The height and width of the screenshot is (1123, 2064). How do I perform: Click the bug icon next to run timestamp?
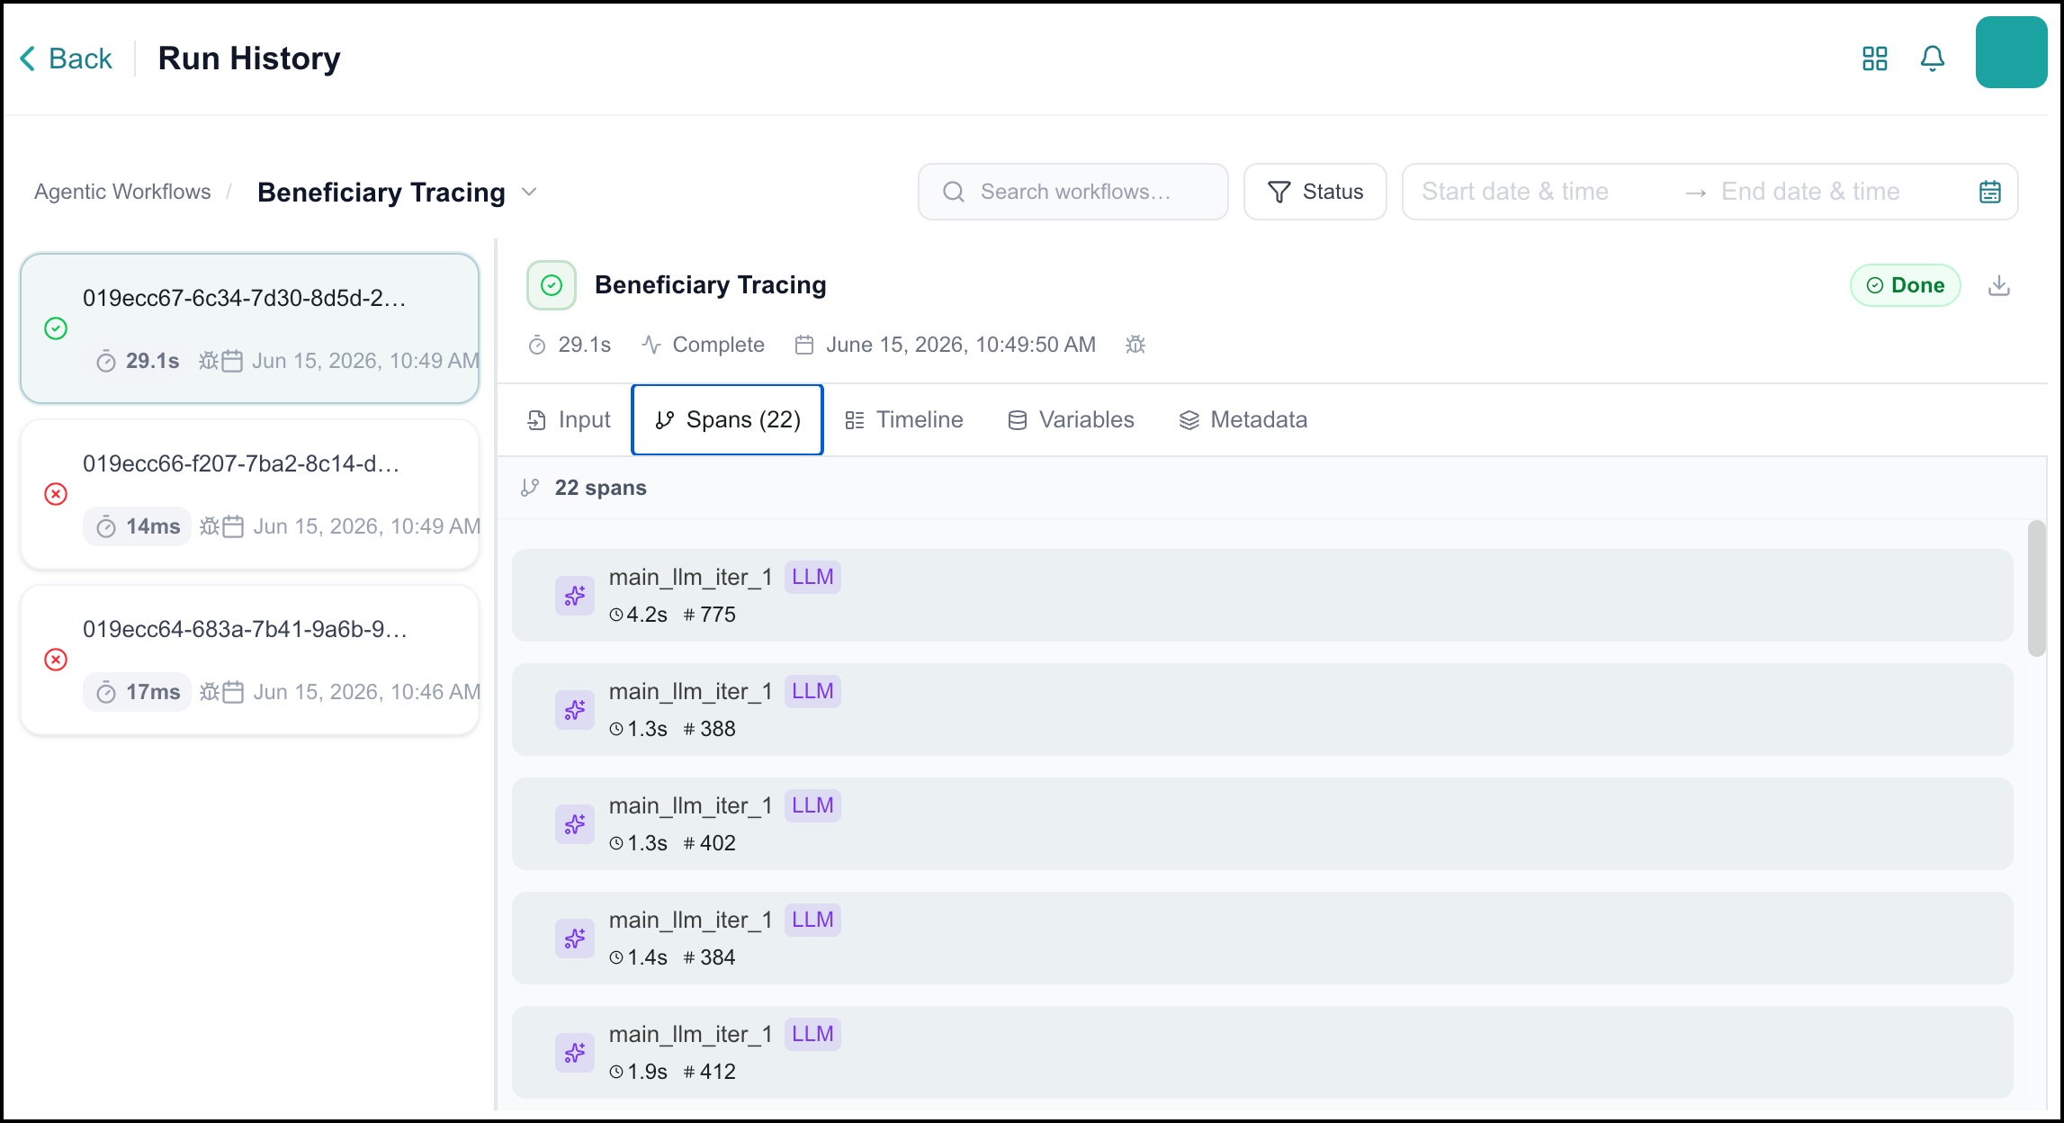point(1135,345)
